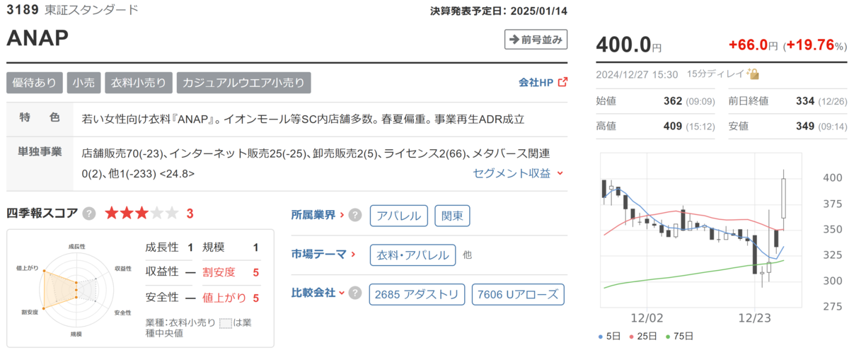The height and width of the screenshot is (350, 849).
Task: Click the stock code 3189
Action: [x=21, y=11]
